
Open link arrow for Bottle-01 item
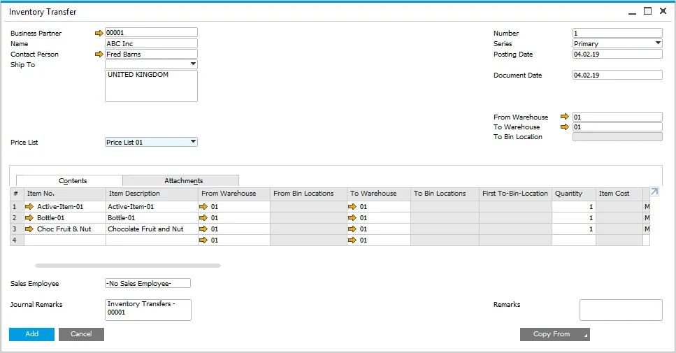coord(29,218)
